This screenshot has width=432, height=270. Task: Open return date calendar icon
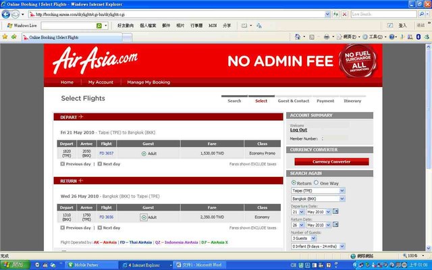(335, 224)
